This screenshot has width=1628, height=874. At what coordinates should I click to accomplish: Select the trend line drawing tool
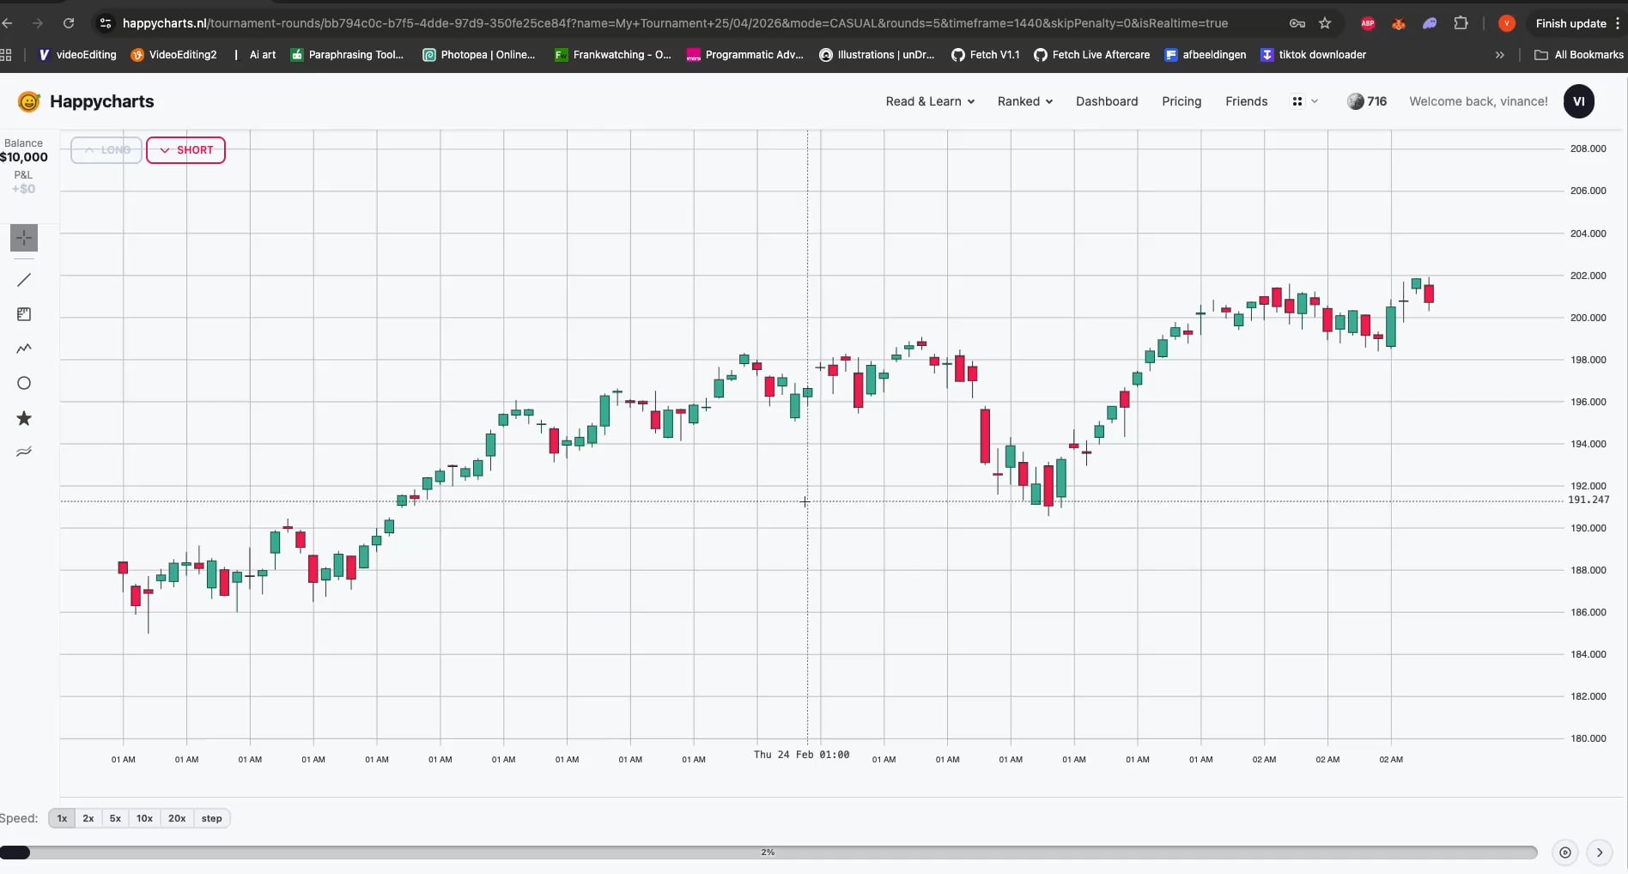pyautogui.click(x=24, y=280)
